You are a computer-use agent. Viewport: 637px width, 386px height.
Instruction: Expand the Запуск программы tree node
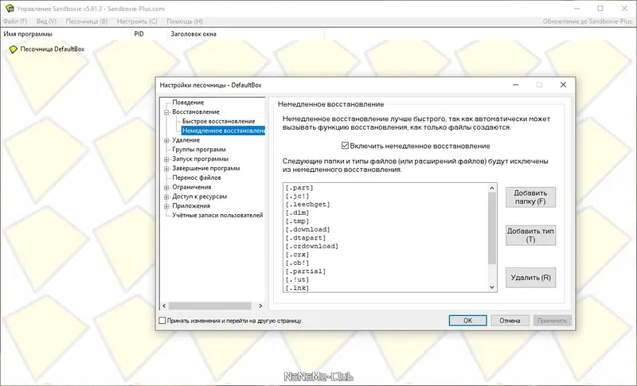[166, 159]
